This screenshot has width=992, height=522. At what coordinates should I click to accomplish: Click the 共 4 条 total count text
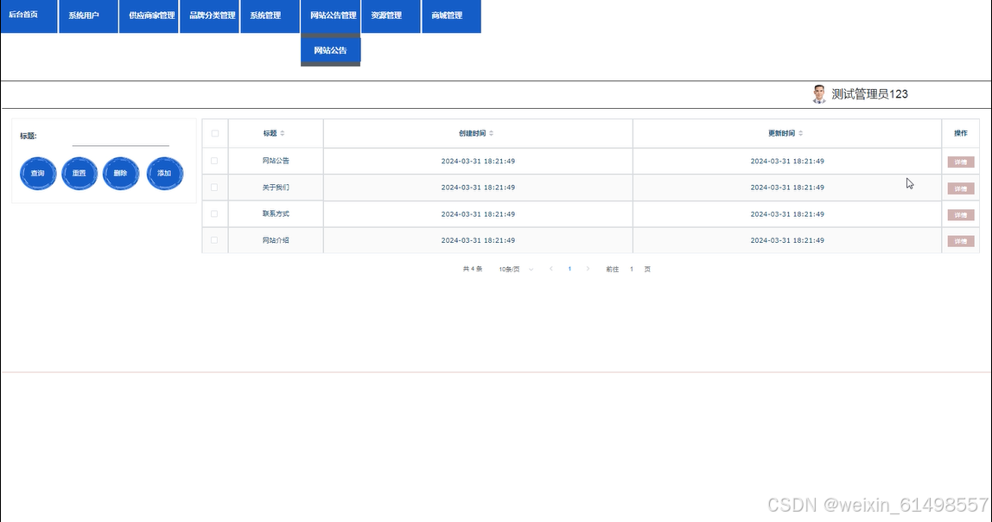tap(473, 270)
